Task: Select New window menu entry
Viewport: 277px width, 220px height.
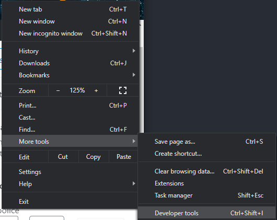Action: click(70, 21)
